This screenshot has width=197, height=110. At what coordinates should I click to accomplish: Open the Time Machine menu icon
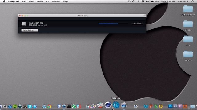coord(134,2)
